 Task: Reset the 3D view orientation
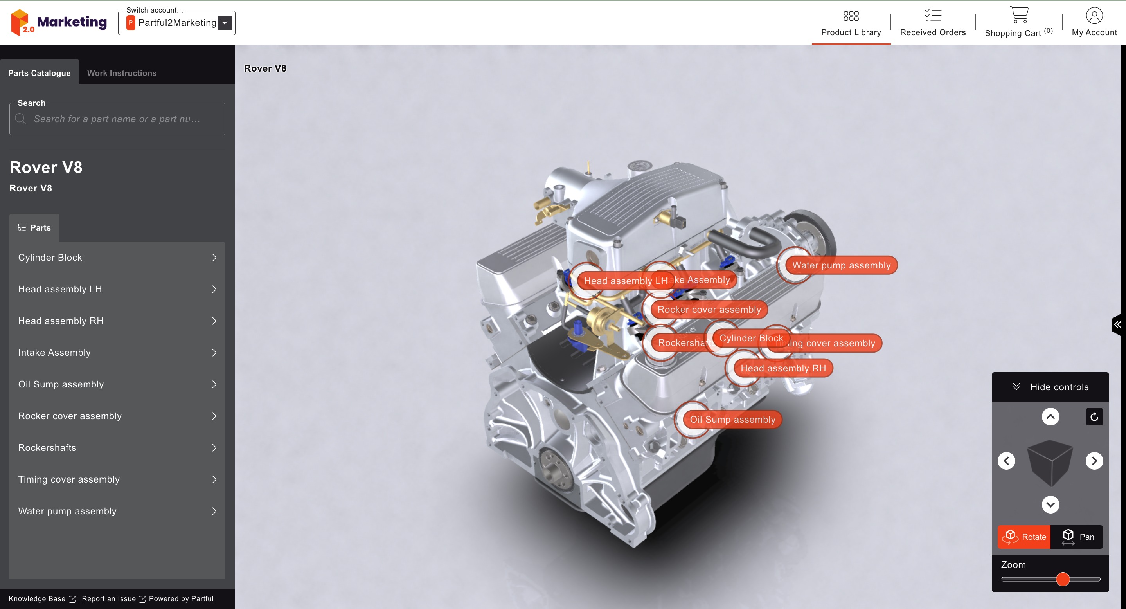click(x=1094, y=417)
